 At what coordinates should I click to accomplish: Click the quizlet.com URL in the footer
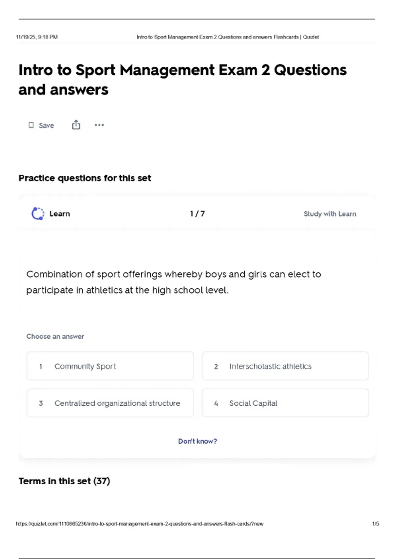point(140,524)
